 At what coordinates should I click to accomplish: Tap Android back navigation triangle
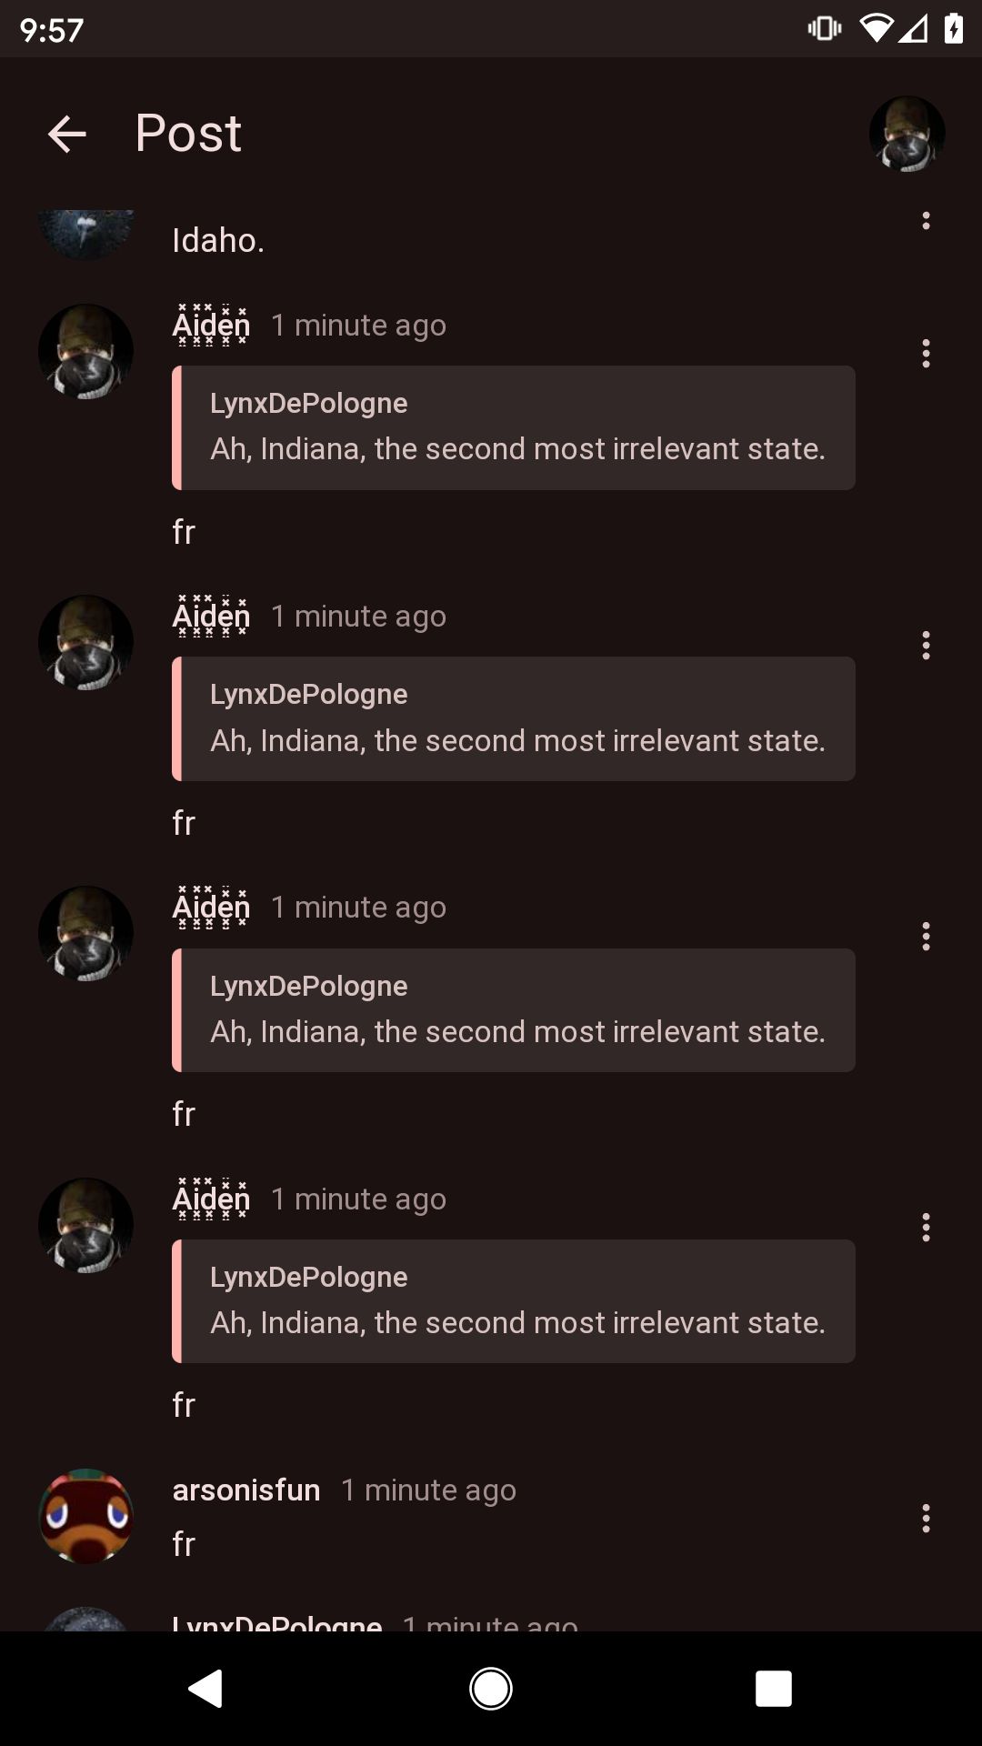click(x=206, y=1689)
